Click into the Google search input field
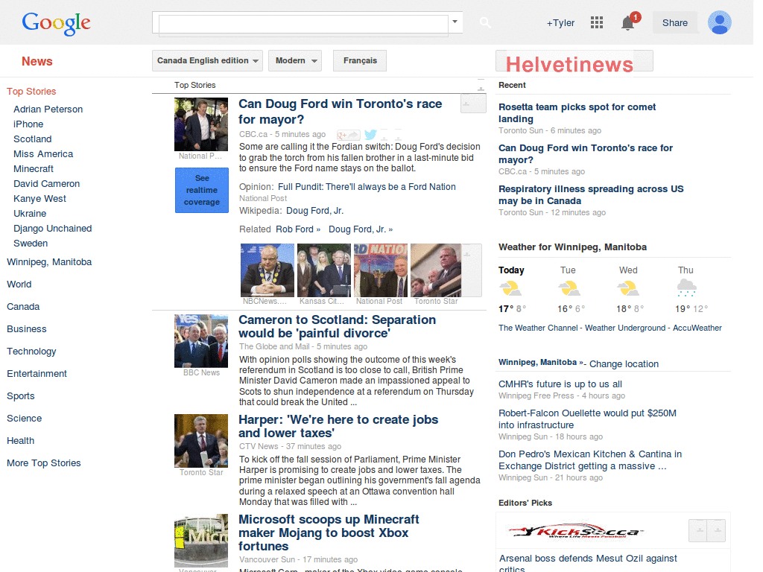 click(x=304, y=23)
